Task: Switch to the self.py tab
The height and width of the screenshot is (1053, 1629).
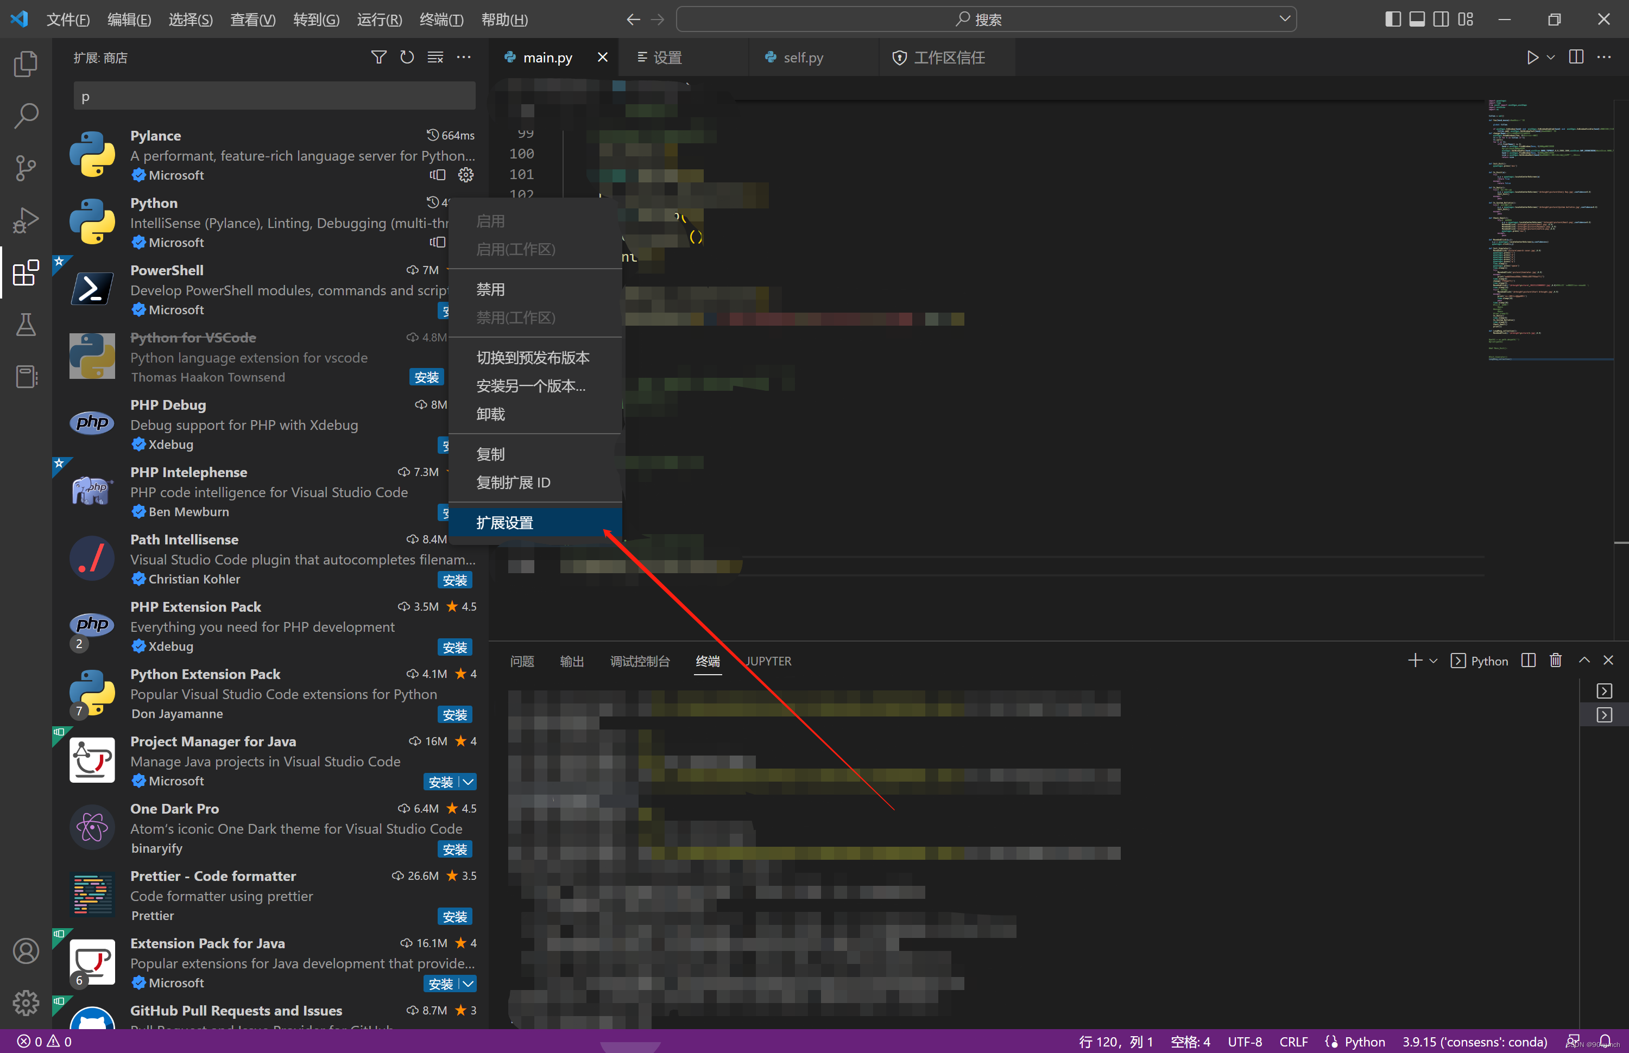Action: [802, 58]
